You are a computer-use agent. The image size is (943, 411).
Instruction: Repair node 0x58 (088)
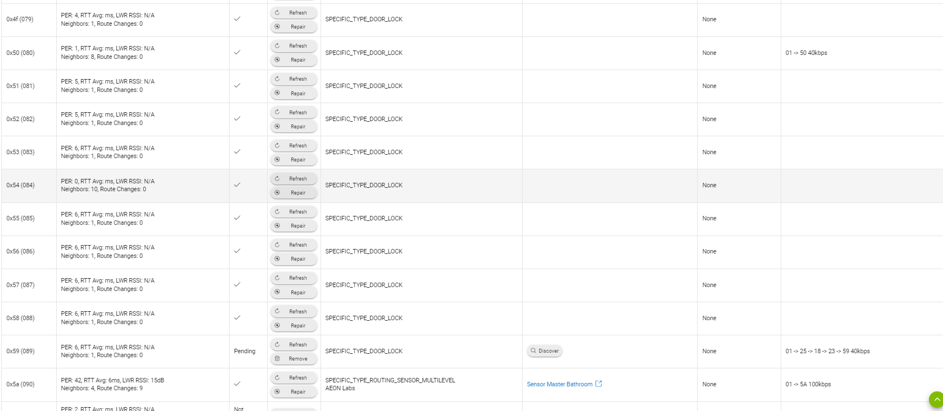[294, 326]
